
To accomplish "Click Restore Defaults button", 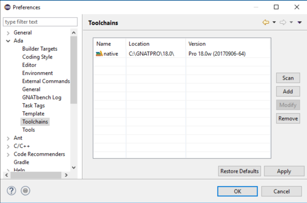I will point(240,171).
